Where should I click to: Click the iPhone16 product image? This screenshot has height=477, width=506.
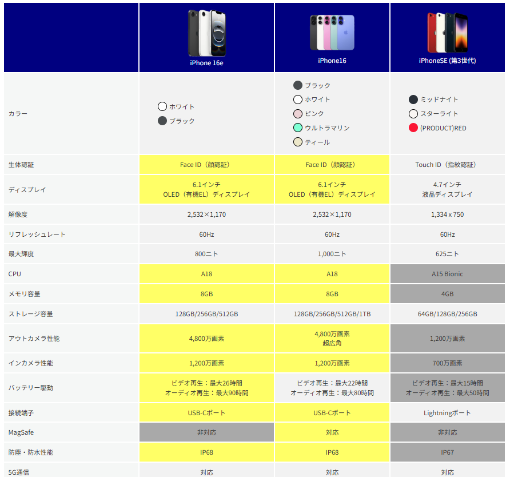(x=332, y=33)
